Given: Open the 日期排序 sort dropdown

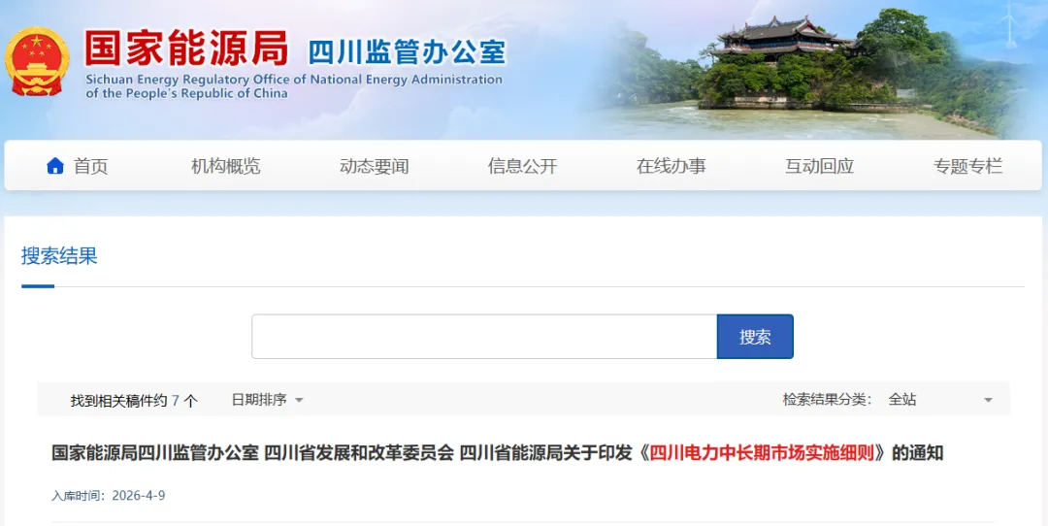Looking at the screenshot, I should pos(268,400).
